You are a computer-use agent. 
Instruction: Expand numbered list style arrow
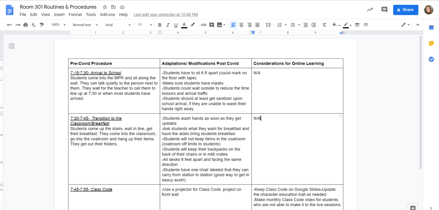285,25
